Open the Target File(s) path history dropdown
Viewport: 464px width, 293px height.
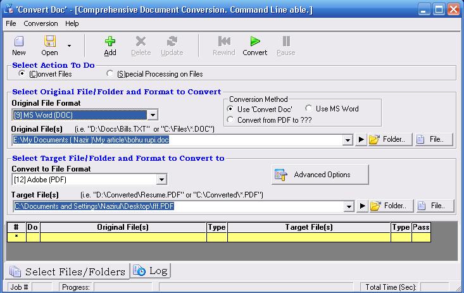pos(349,206)
